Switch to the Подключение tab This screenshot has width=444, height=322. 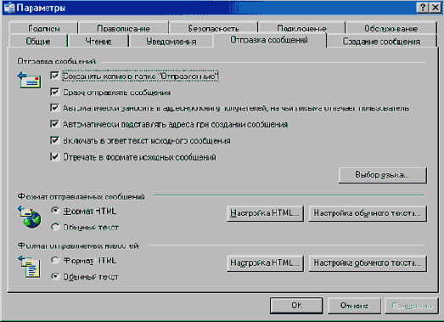pos(301,28)
